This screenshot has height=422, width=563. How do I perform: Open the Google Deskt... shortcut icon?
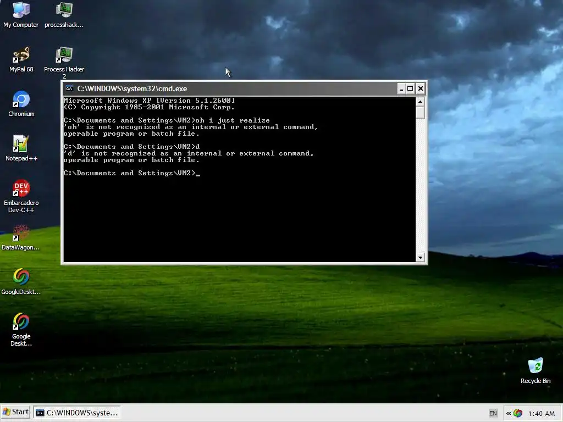point(21,330)
